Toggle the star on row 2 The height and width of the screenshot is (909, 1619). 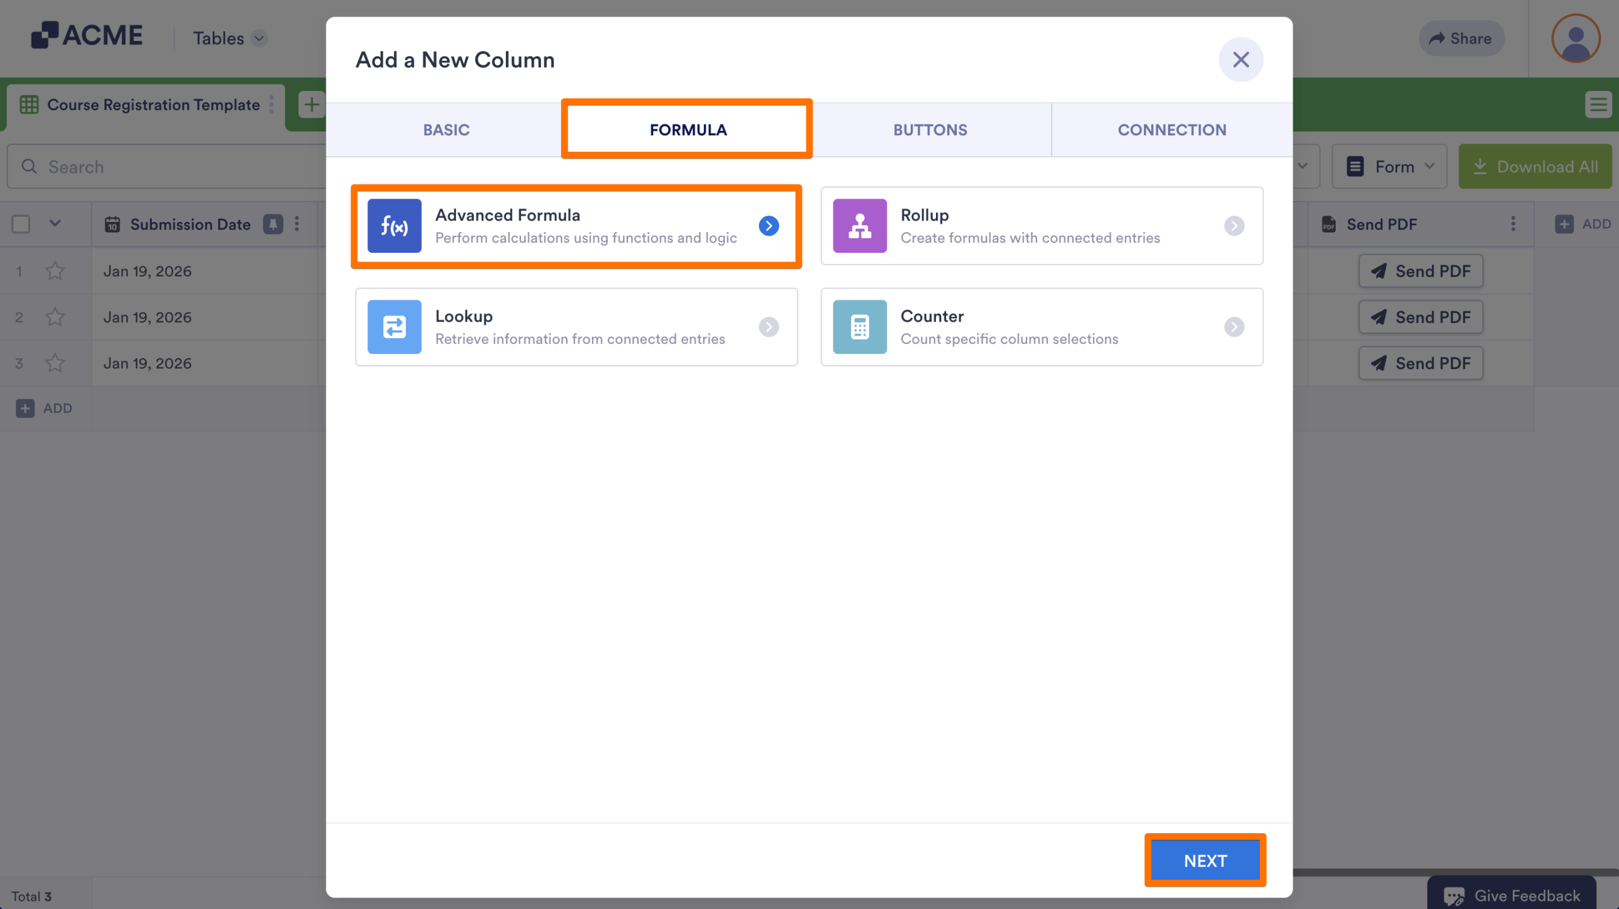click(55, 317)
